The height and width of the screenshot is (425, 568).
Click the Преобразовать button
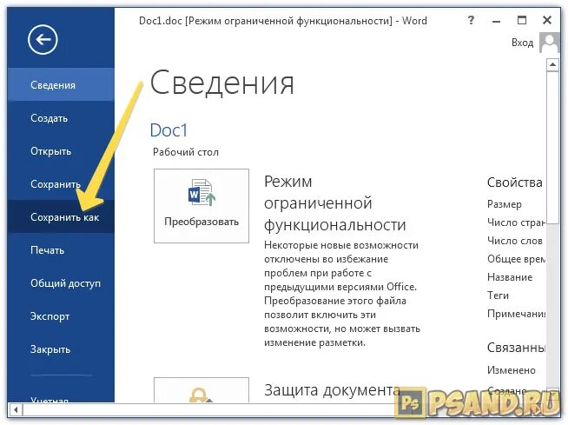(x=201, y=206)
